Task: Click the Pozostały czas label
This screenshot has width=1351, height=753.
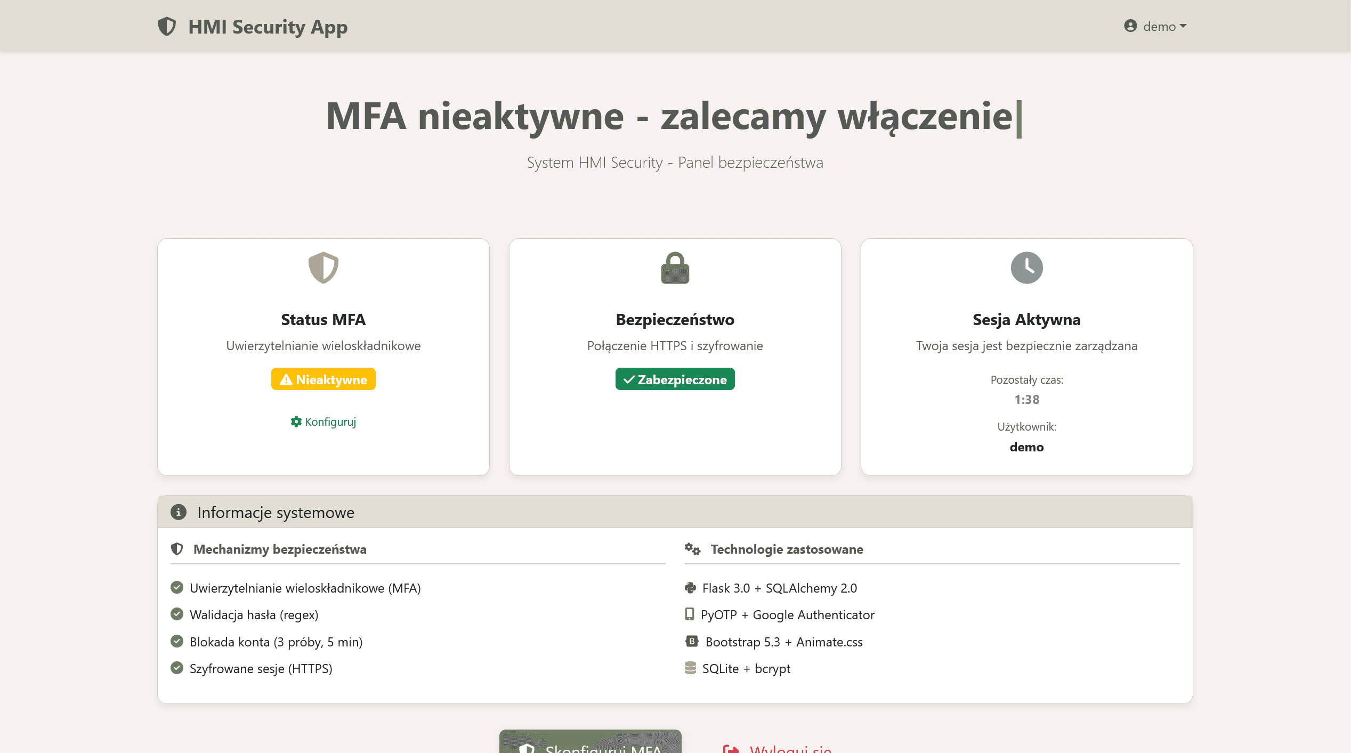Action: pyautogui.click(x=1026, y=379)
